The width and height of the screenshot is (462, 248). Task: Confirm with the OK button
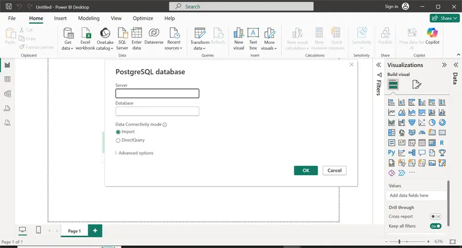(306, 171)
